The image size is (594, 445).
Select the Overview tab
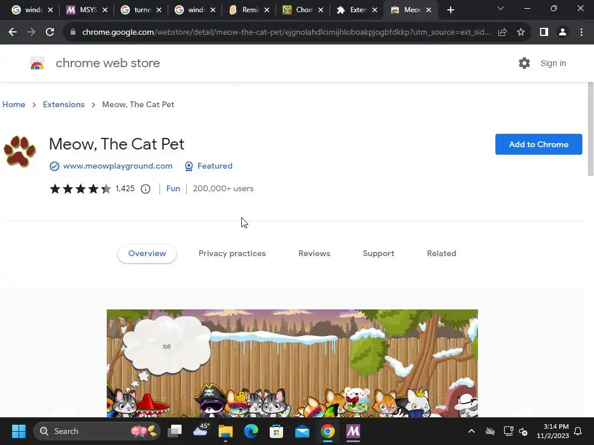[147, 254]
